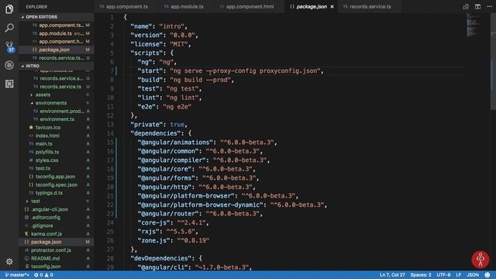Open the Explorer view icon
The height and width of the screenshot is (279, 496).
point(9,9)
